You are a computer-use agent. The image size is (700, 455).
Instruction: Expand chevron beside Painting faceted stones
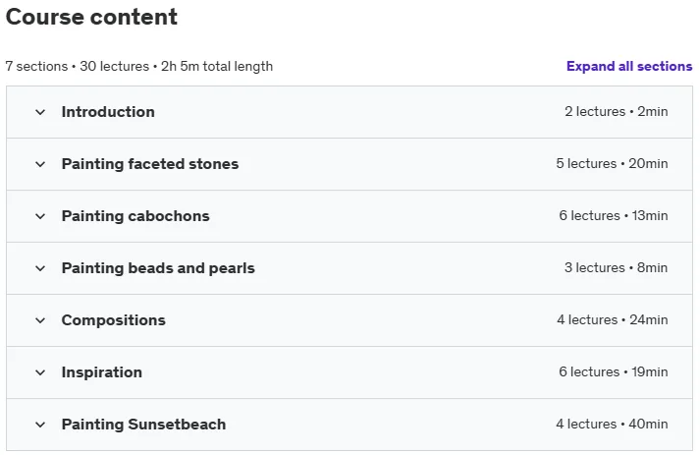[40, 164]
